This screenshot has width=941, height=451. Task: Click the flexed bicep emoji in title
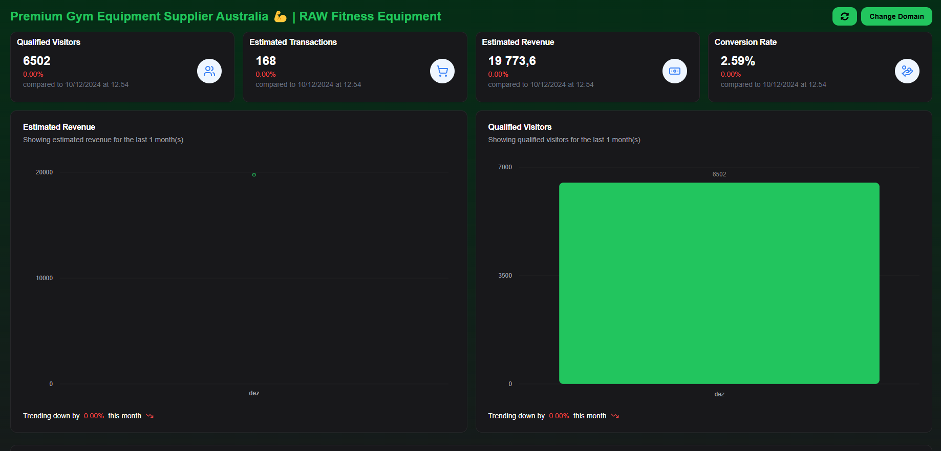coord(281,16)
